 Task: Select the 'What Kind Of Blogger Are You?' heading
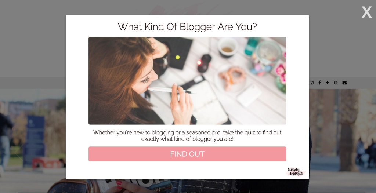pyautogui.click(x=187, y=27)
